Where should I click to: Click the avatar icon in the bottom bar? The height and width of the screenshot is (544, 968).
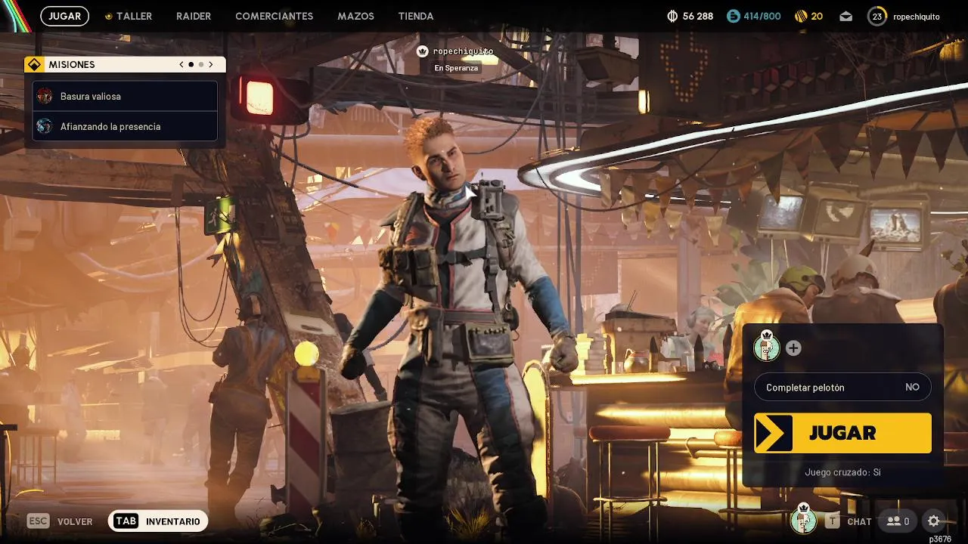tap(804, 519)
